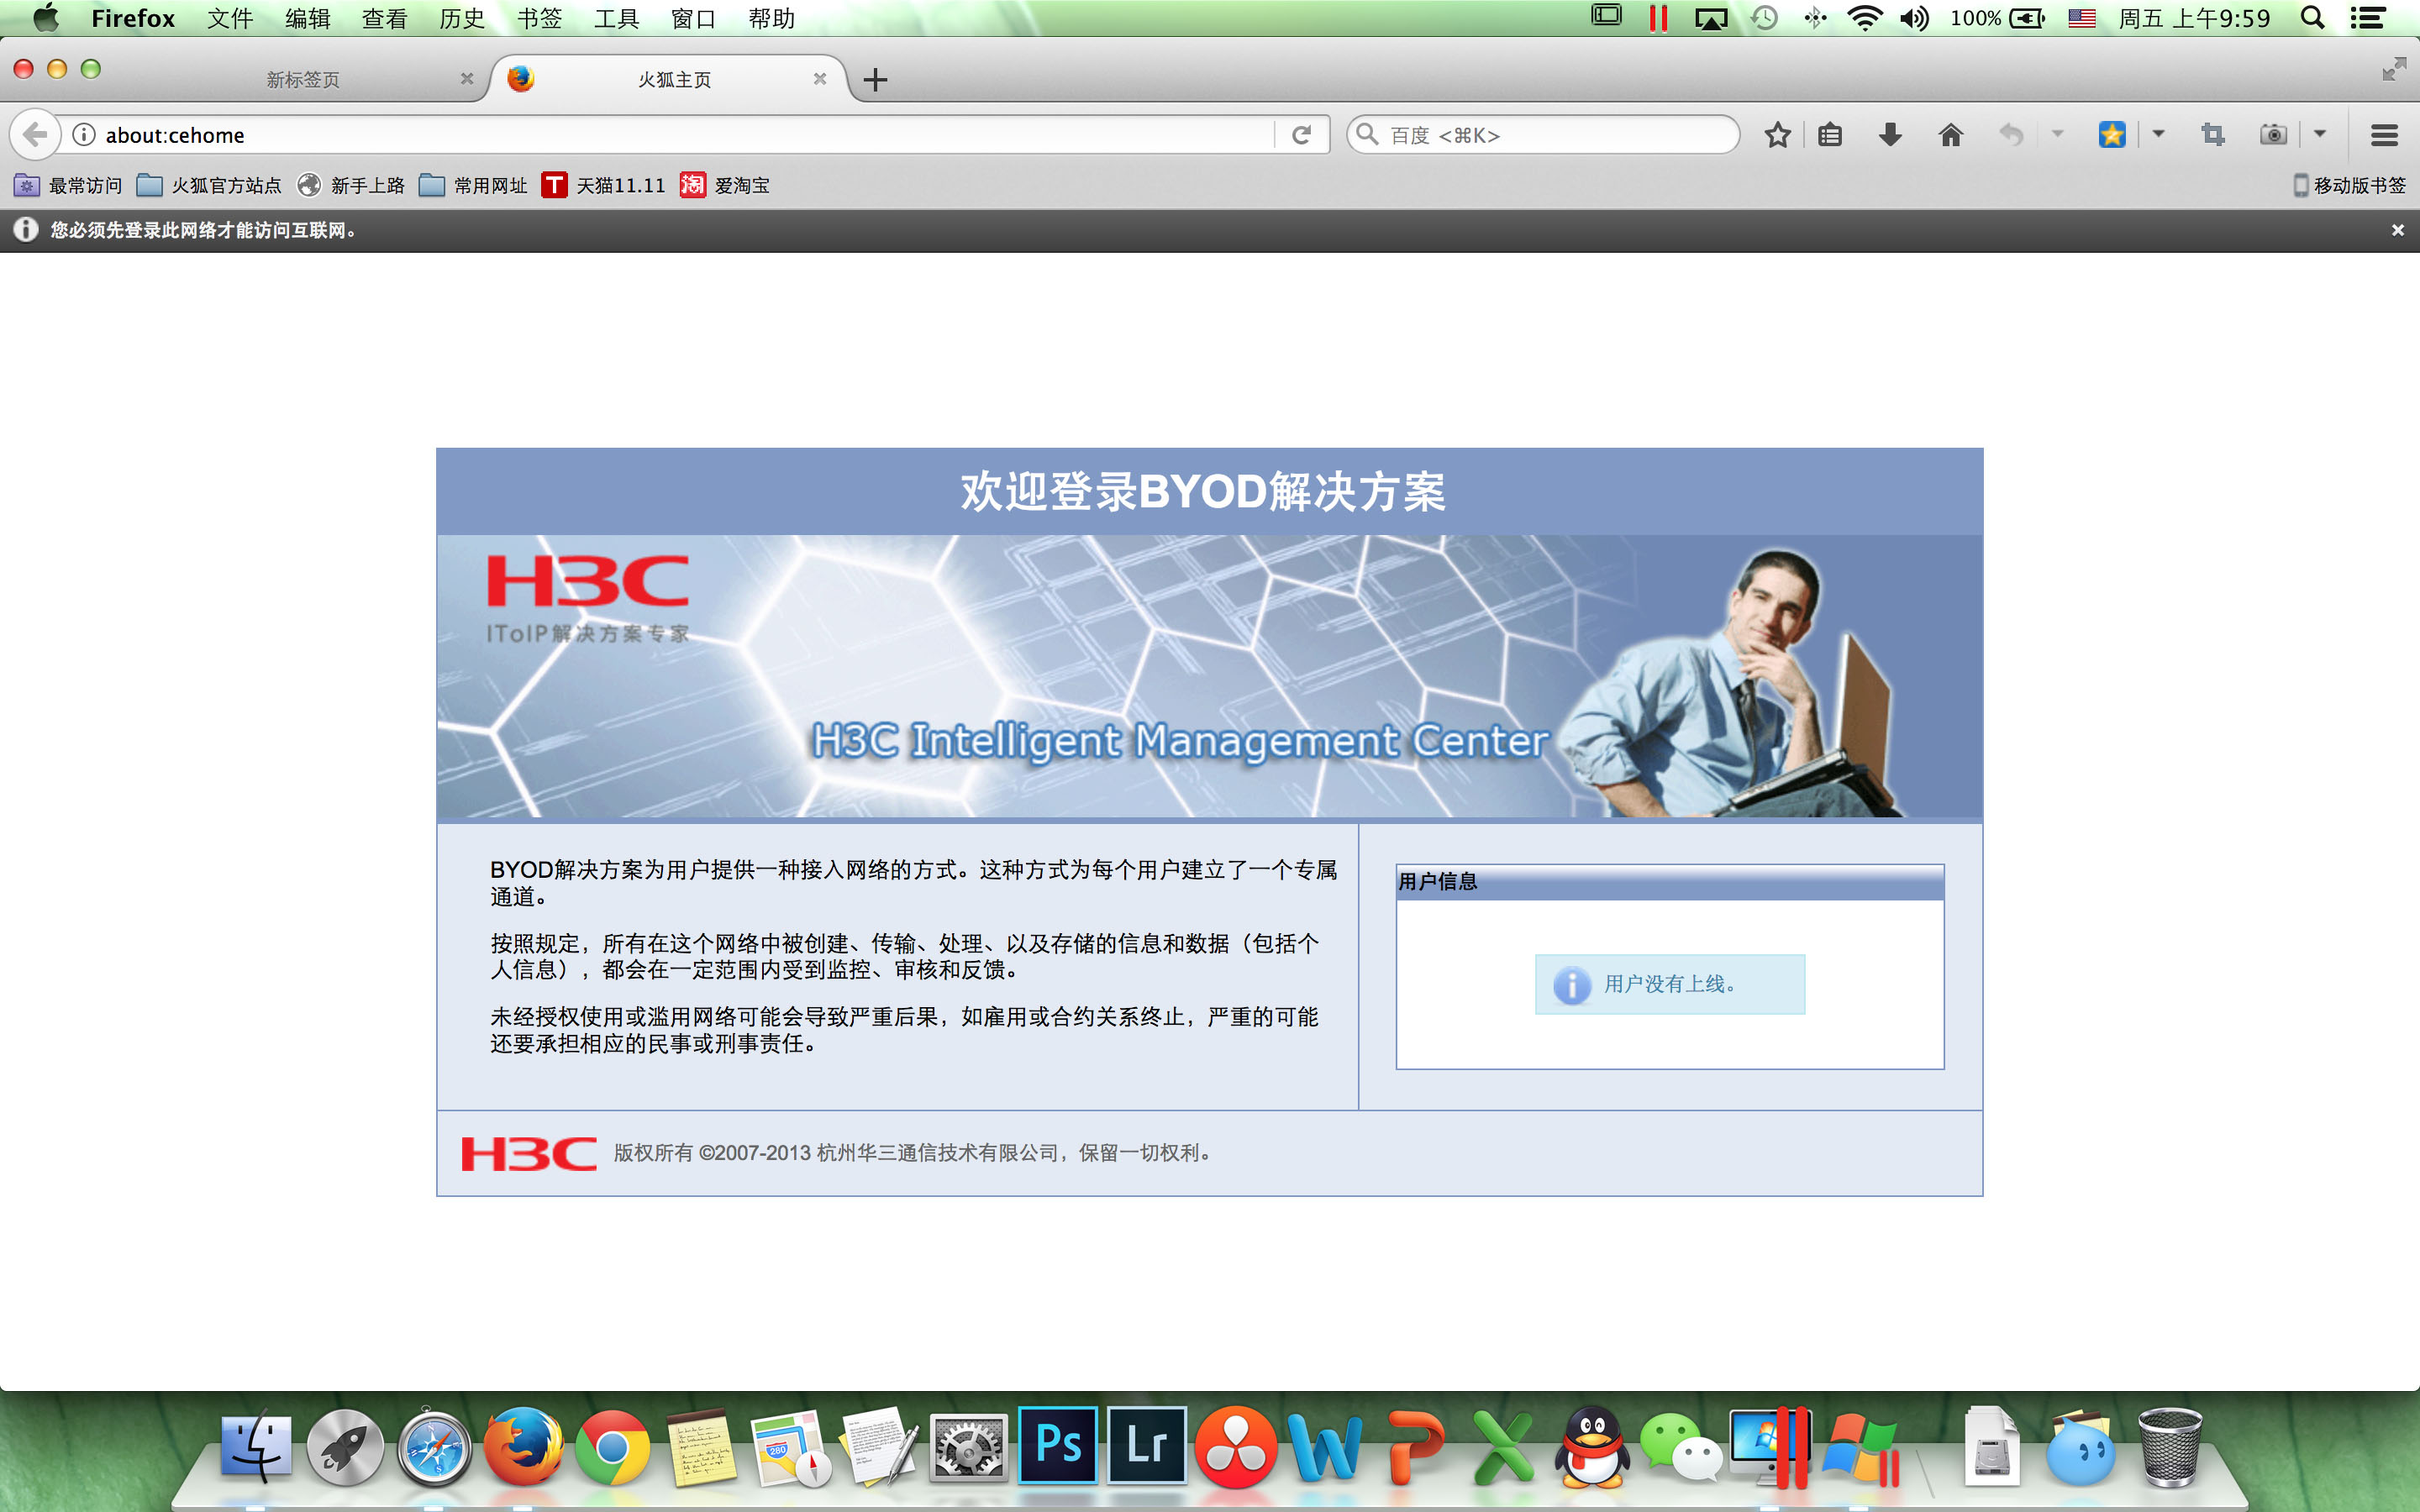This screenshot has width=2420, height=1512.
Task: Launch Photoshop from the Dock
Action: coord(1058,1445)
